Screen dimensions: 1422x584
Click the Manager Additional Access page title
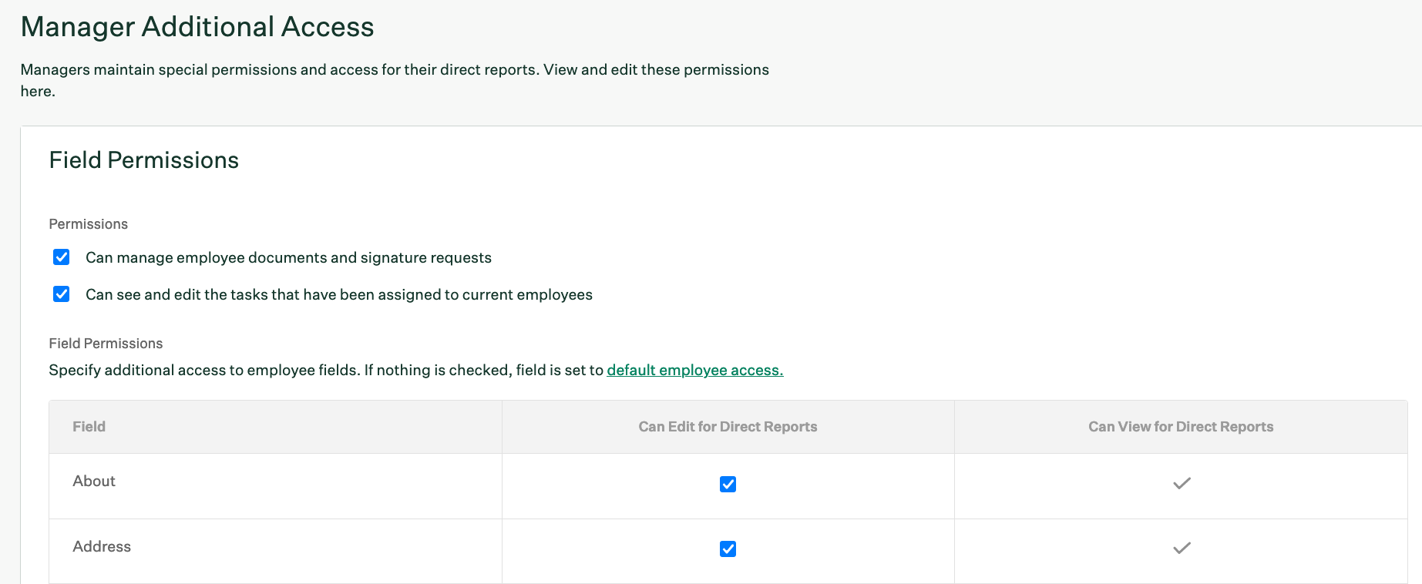tap(197, 27)
